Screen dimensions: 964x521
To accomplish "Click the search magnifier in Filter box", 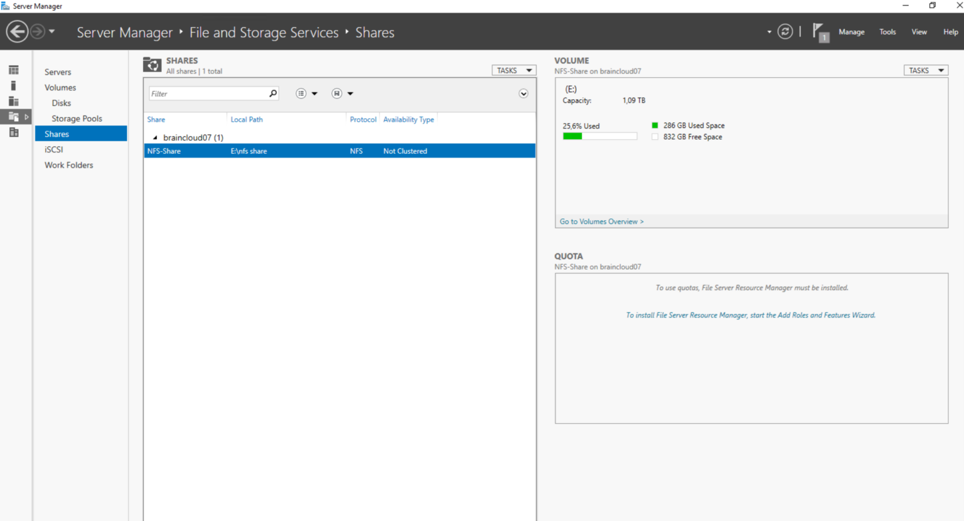I will coord(273,94).
